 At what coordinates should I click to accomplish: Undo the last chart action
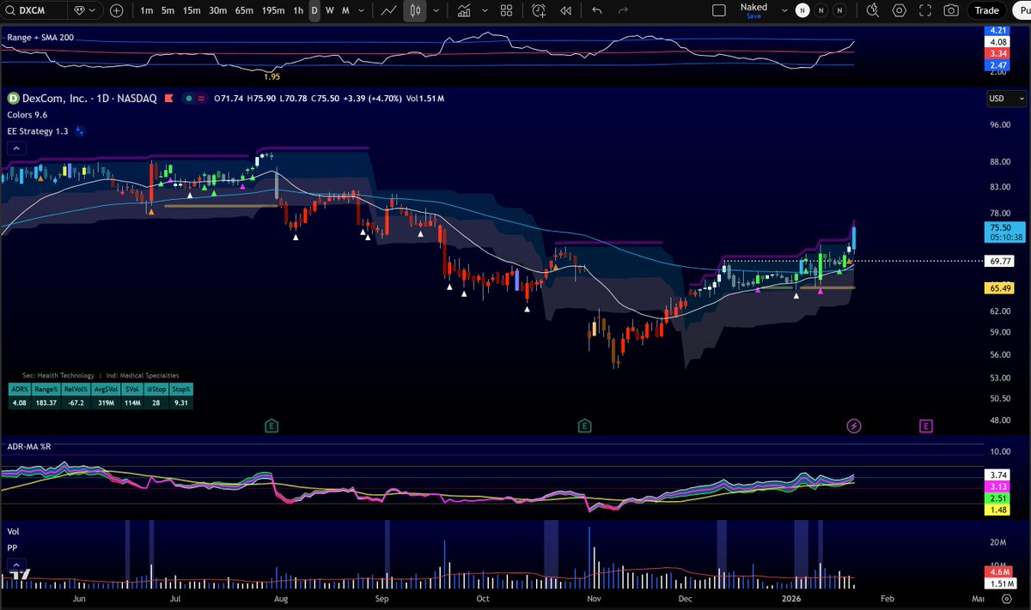tap(597, 10)
